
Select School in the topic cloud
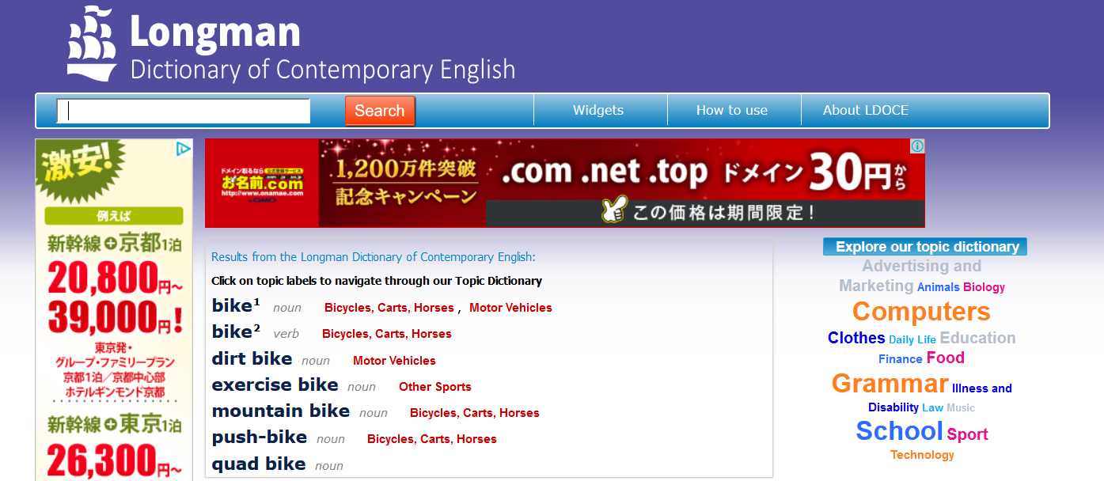[899, 431]
